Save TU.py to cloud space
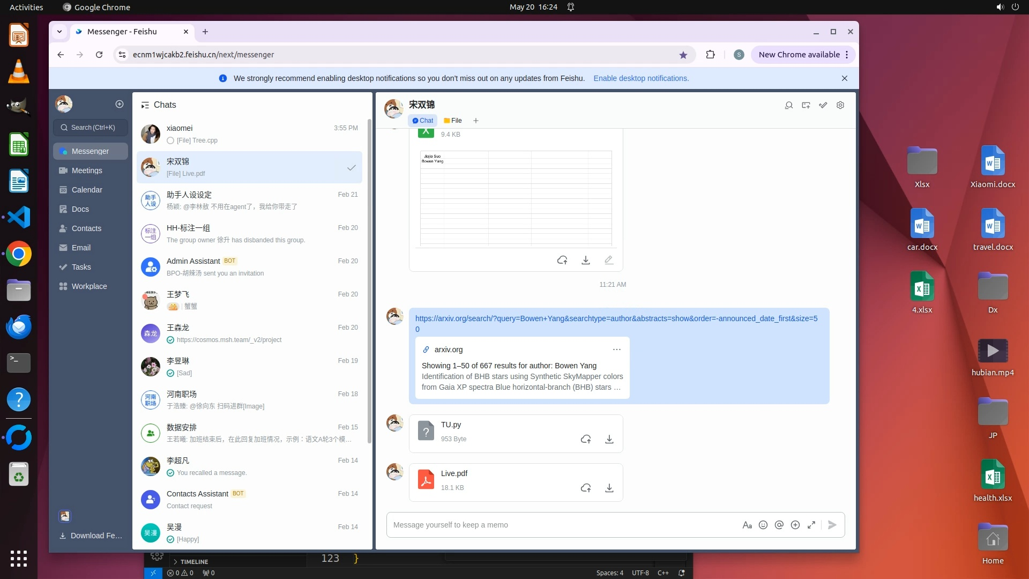Screen dimensions: 1029x579 (586, 440)
